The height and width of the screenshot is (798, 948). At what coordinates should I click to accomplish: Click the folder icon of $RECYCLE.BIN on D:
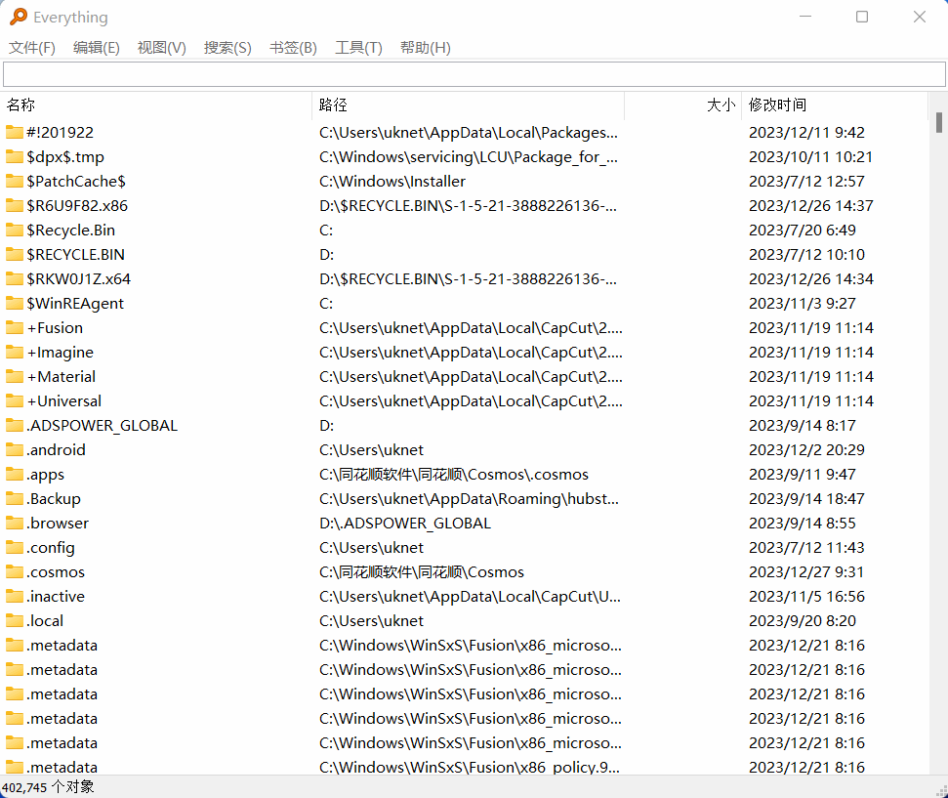click(15, 254)
